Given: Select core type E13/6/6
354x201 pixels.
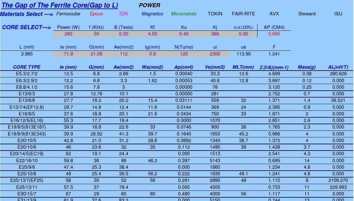Looking at the screenshot, I should [27, 100].
